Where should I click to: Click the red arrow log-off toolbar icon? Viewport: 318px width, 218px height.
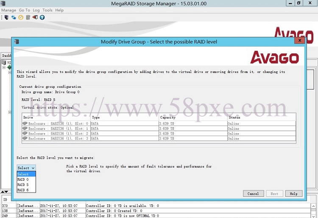click(35, 17)
